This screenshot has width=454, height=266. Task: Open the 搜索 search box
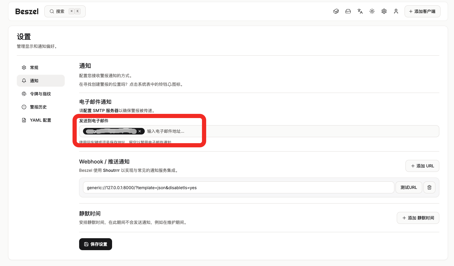pyautogui.click(x=65, y=11)
